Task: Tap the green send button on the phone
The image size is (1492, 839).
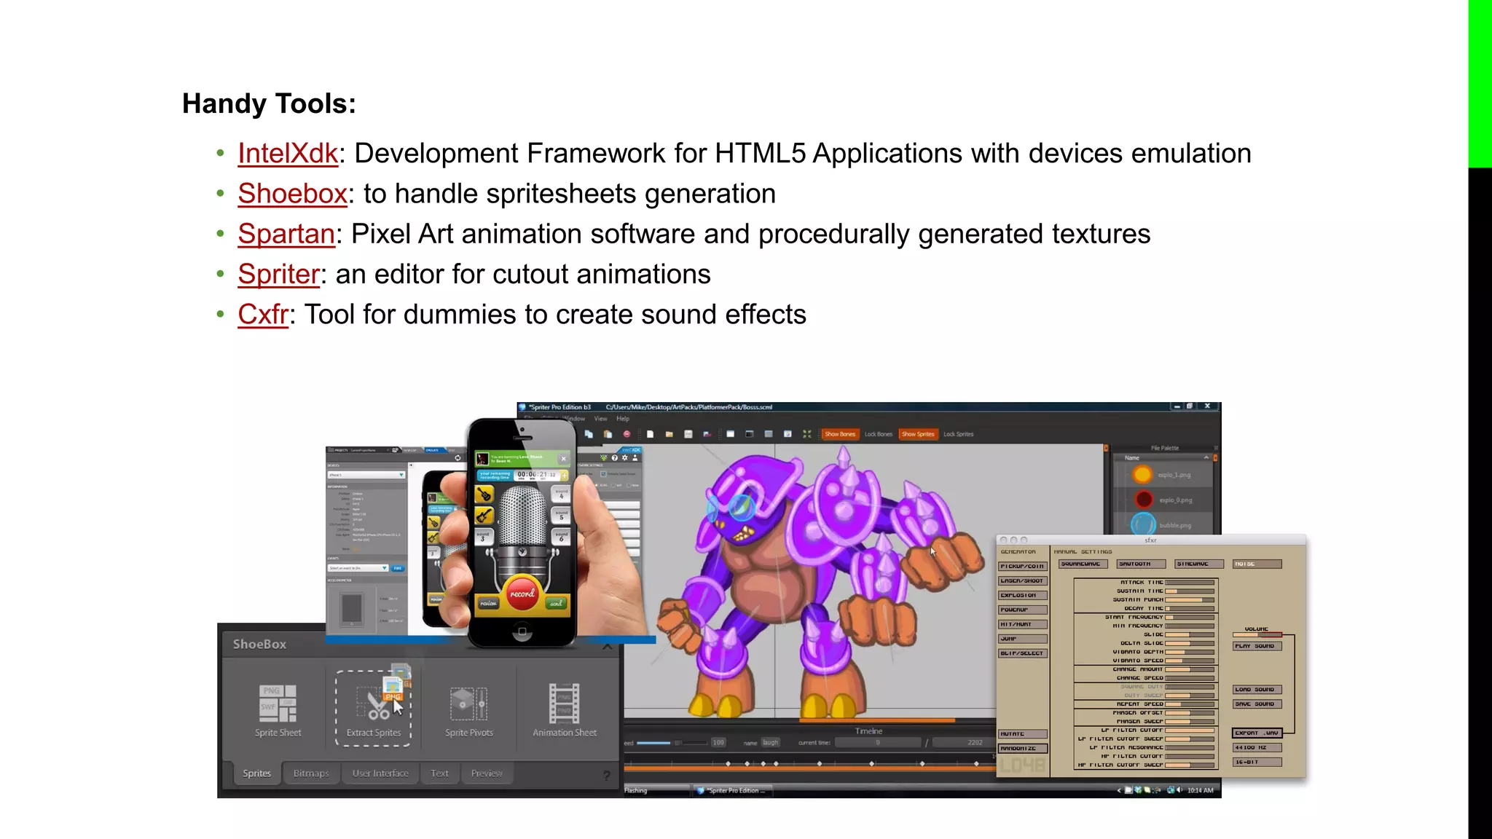Action: (556, 603)
